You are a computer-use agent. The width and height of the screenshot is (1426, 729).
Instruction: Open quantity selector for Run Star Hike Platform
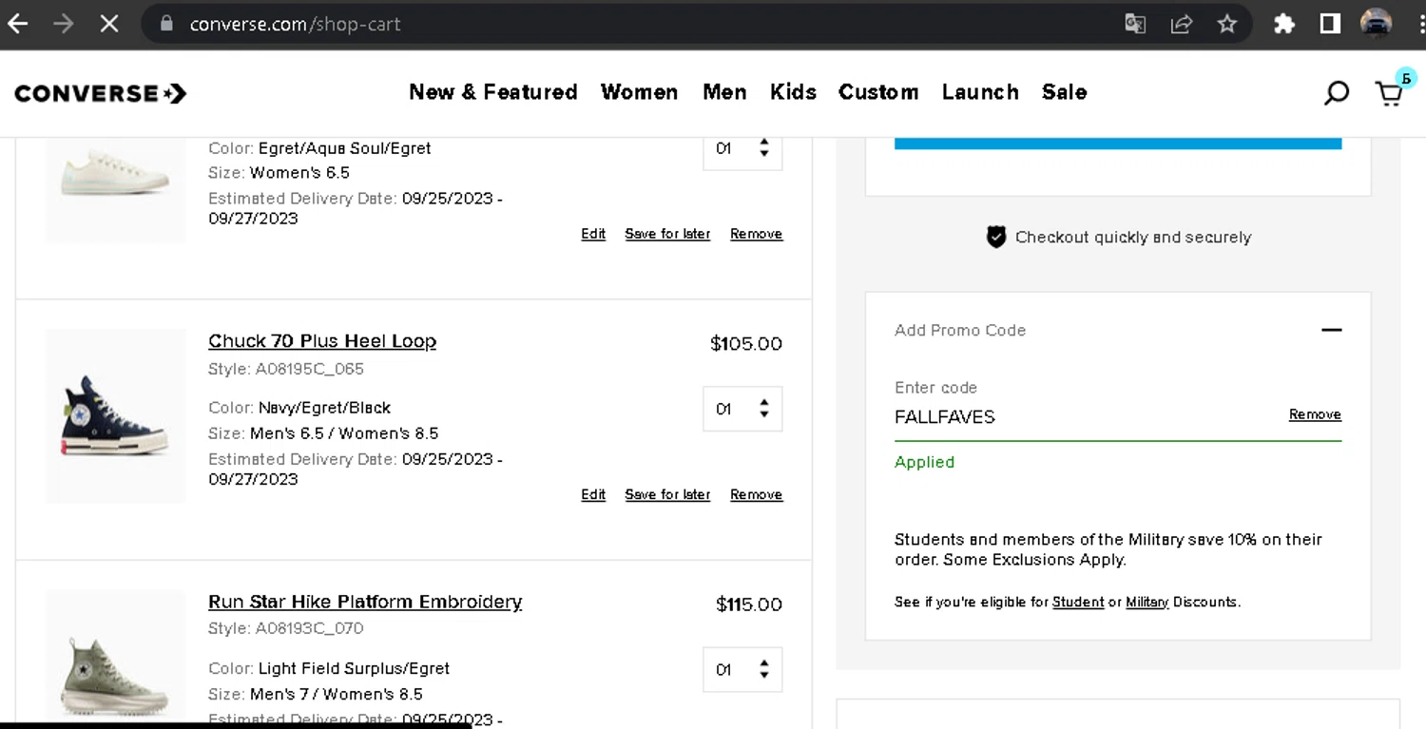742,670
